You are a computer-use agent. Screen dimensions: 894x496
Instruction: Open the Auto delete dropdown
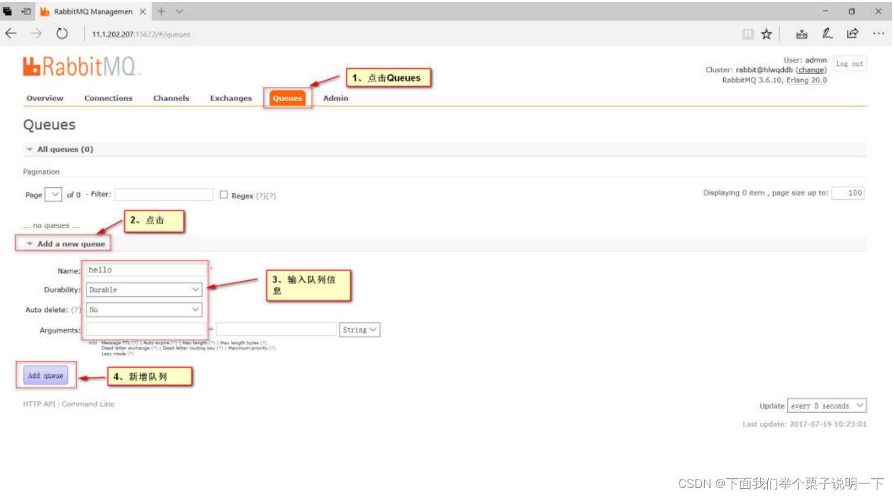click(144, 309)
